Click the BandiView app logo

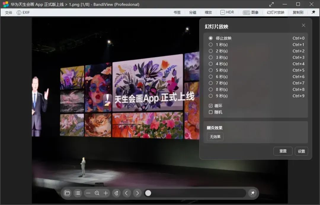pos(6,4)
